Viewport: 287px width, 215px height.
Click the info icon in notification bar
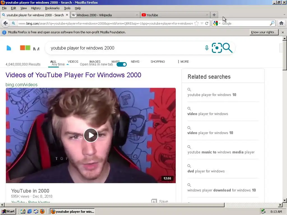[x=4, y=32]
